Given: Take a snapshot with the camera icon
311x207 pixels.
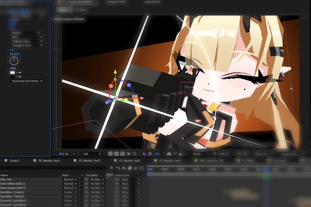Looking at the screenshot, I should pyautogui.click(x=169, y=154).
